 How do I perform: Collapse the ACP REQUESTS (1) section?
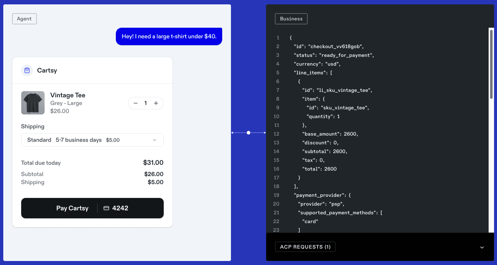pos(482,247)
